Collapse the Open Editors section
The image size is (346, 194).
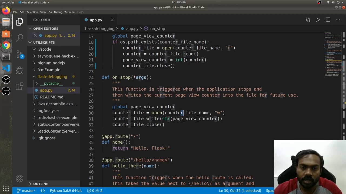point(54,29)
